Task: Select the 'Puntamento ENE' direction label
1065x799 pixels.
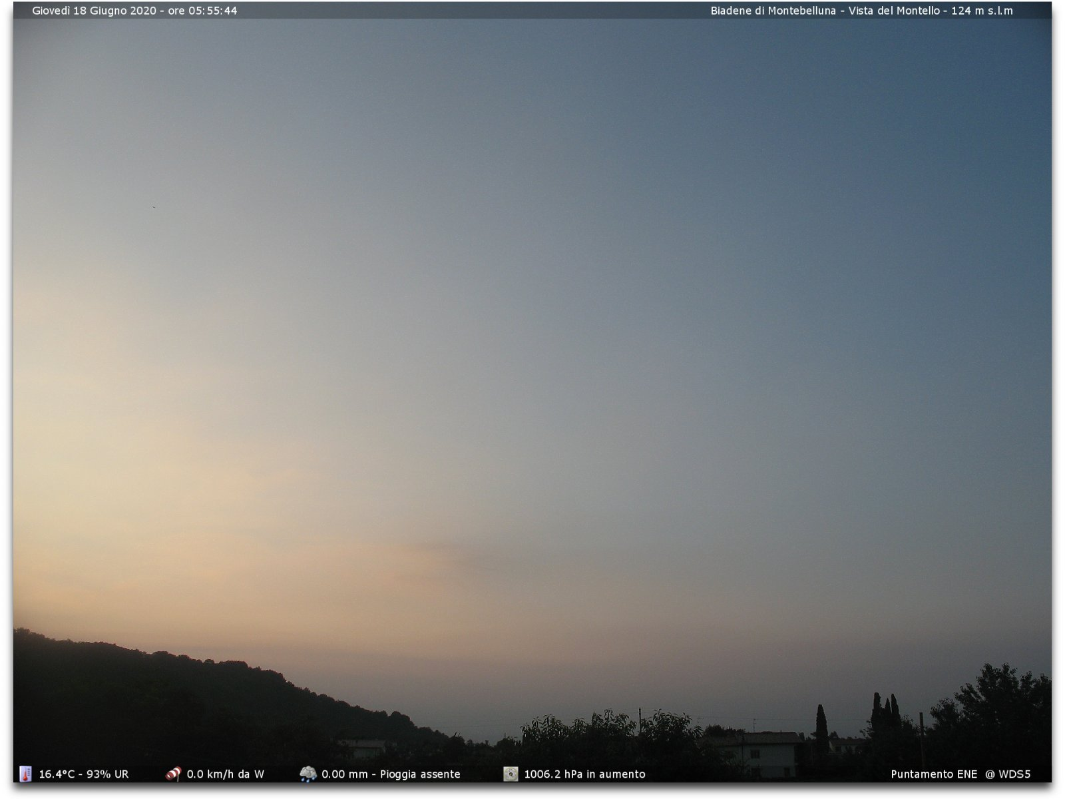Action: point(934,774)
